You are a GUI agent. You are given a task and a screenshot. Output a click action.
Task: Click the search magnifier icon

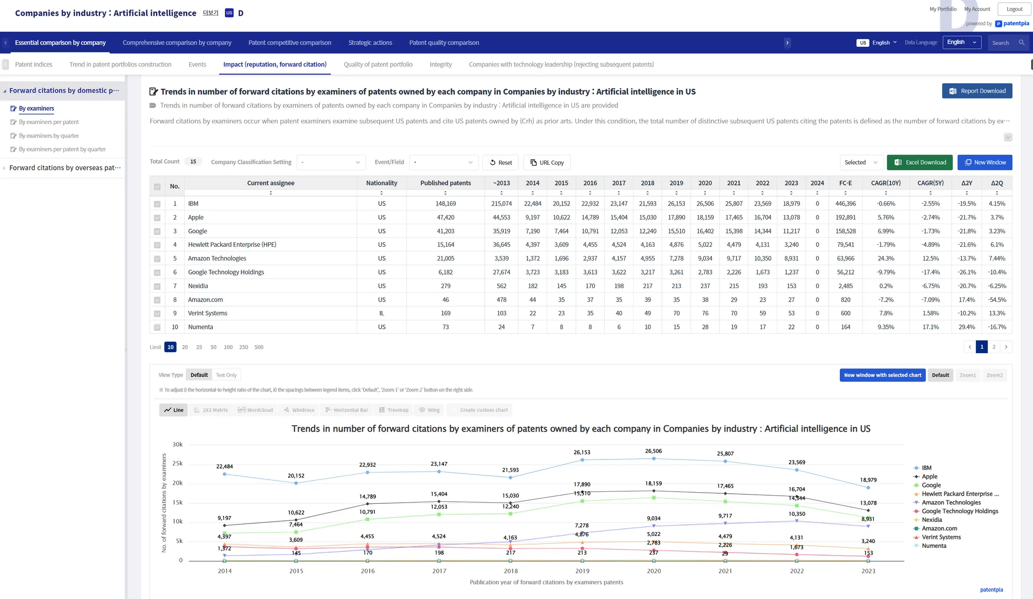pyautogui.click(x=1021, y=43)
